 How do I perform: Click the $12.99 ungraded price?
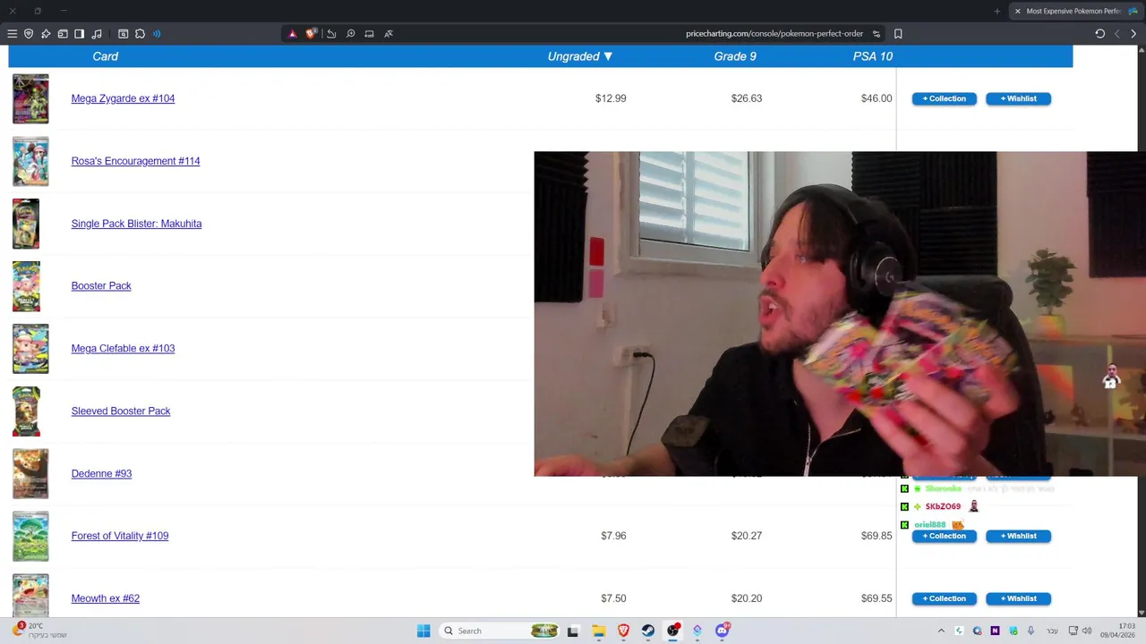(x=611, y=98)
